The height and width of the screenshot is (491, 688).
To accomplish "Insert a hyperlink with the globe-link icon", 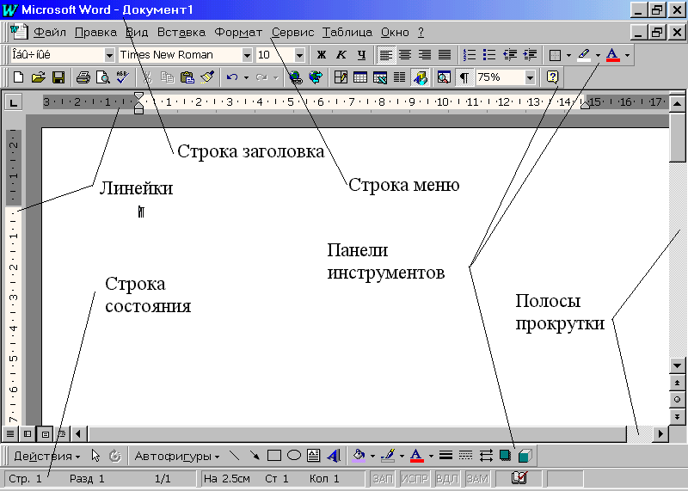I will click(296, 77).
